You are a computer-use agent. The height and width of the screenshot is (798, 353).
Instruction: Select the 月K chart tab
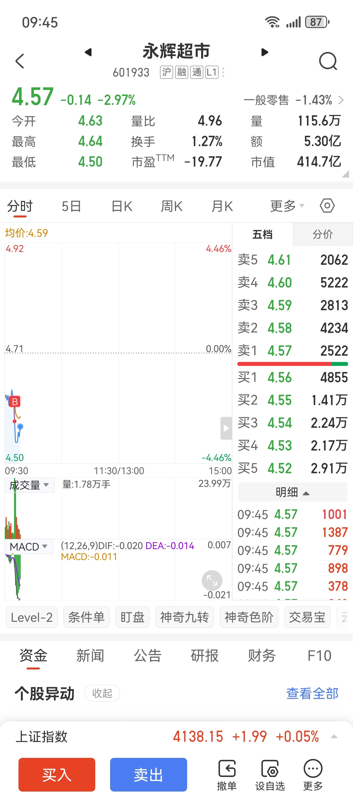point(222,206)
